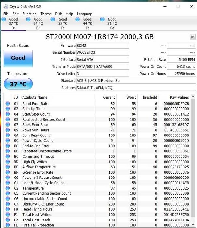Click the attribute list scrollbar thumb
The width and height of the screenshot is (197, 228).
(x=193, y=158)
